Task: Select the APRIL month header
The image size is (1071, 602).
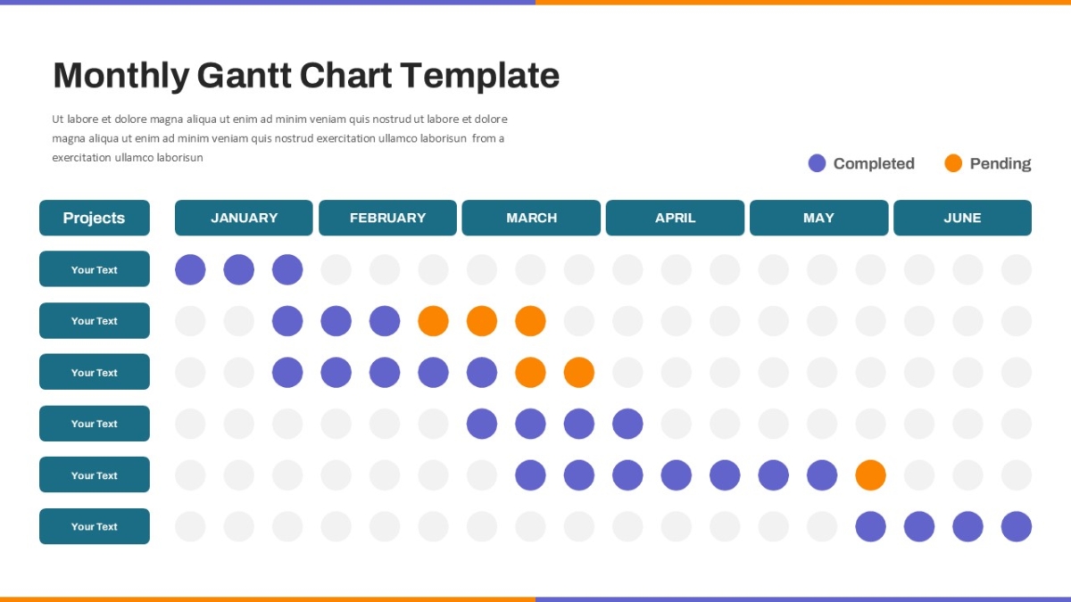Action: coord(675,218)
